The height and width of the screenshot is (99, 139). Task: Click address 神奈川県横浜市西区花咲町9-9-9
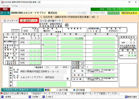(43, 72)
